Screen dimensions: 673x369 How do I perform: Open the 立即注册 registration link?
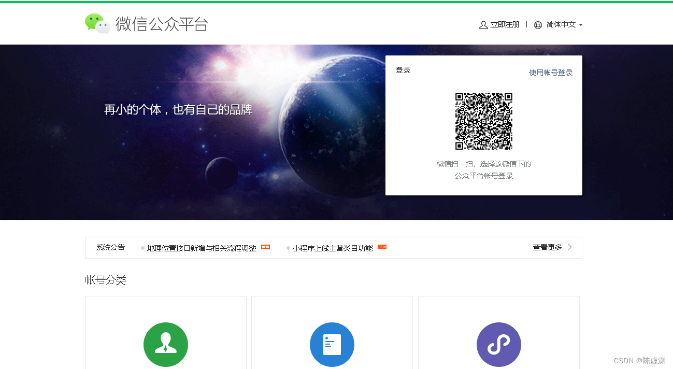pos(505,25)
